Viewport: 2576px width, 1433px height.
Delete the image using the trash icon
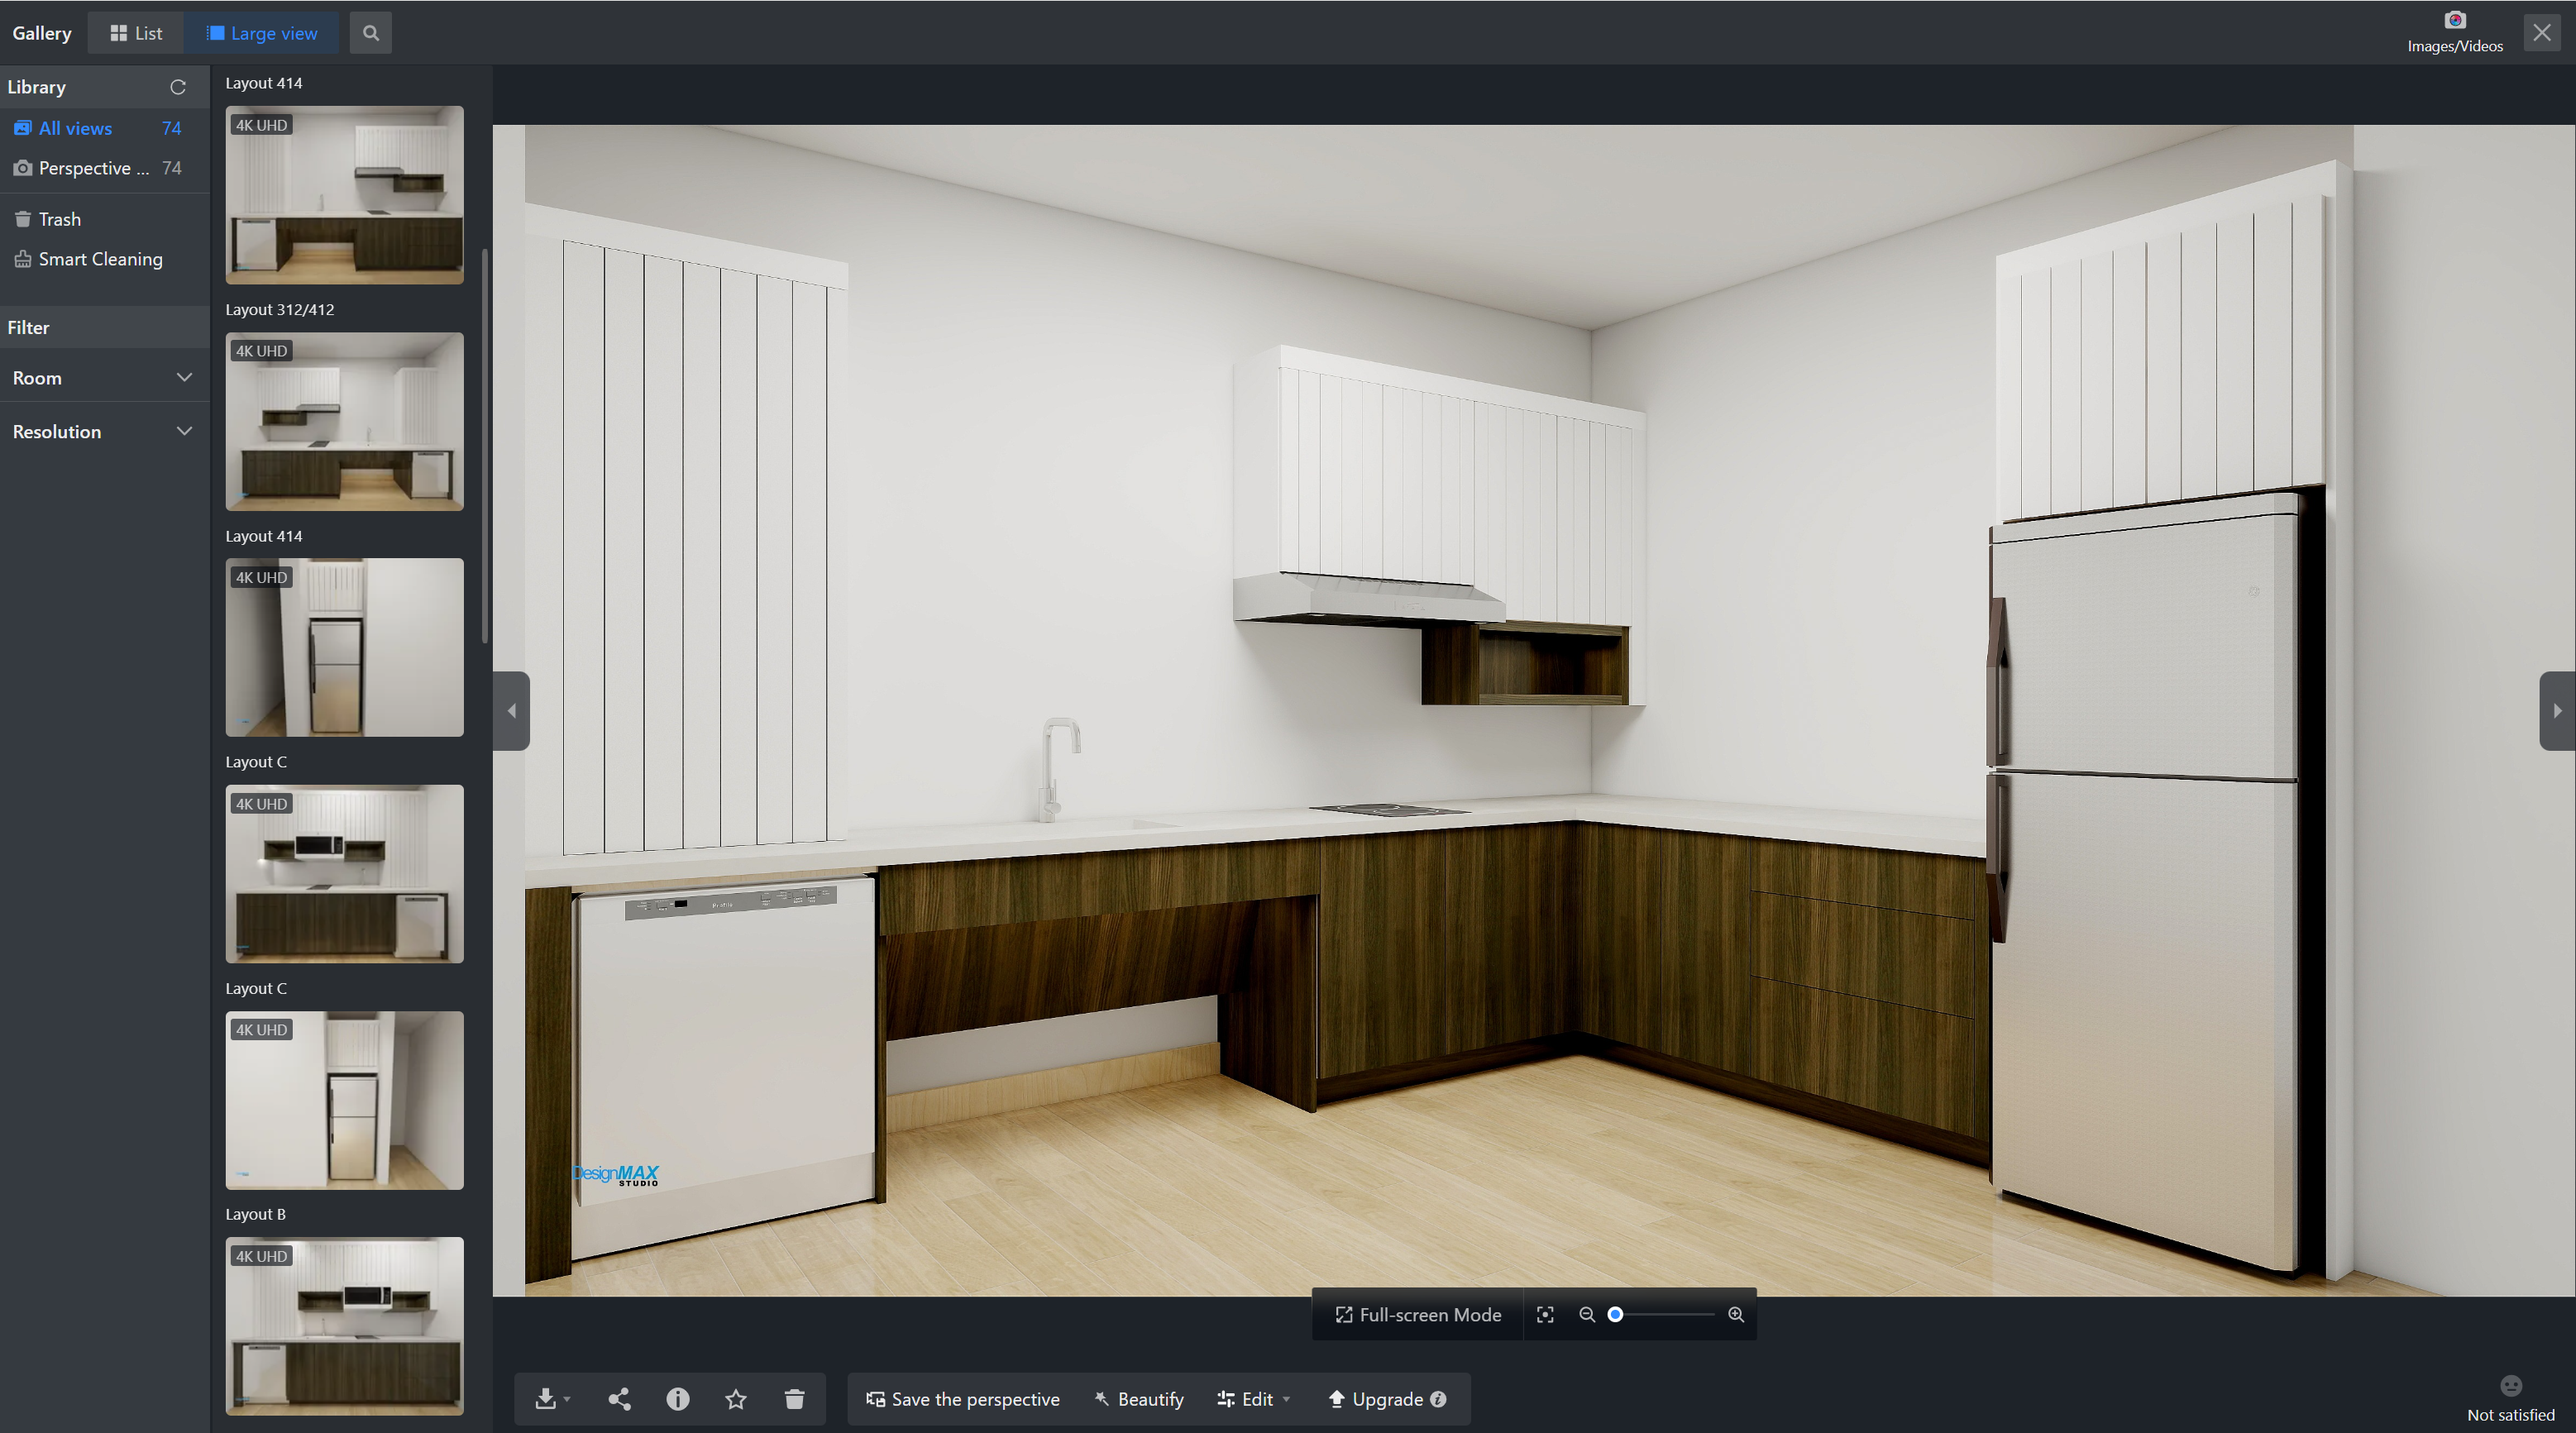click(x=794, y=1398)
